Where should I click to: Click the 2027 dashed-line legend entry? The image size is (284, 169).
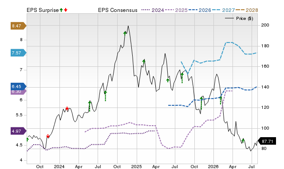tap(223, 10)
